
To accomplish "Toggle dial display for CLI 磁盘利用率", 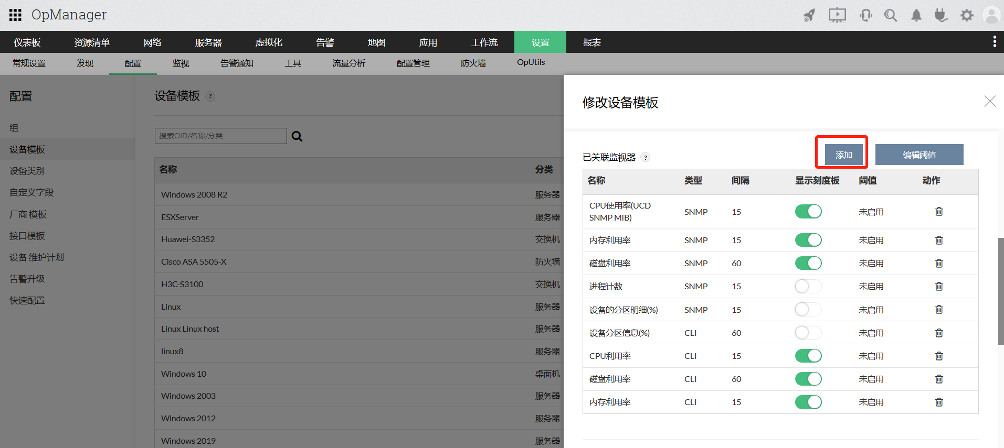I will (808, 379).
